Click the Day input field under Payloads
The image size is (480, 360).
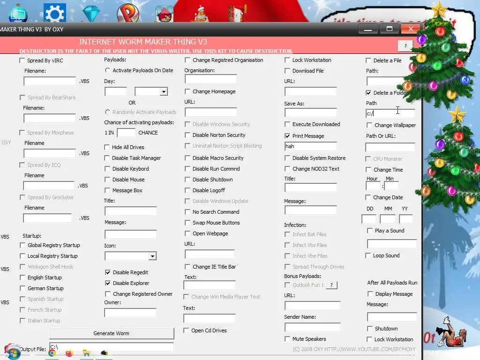116,91
